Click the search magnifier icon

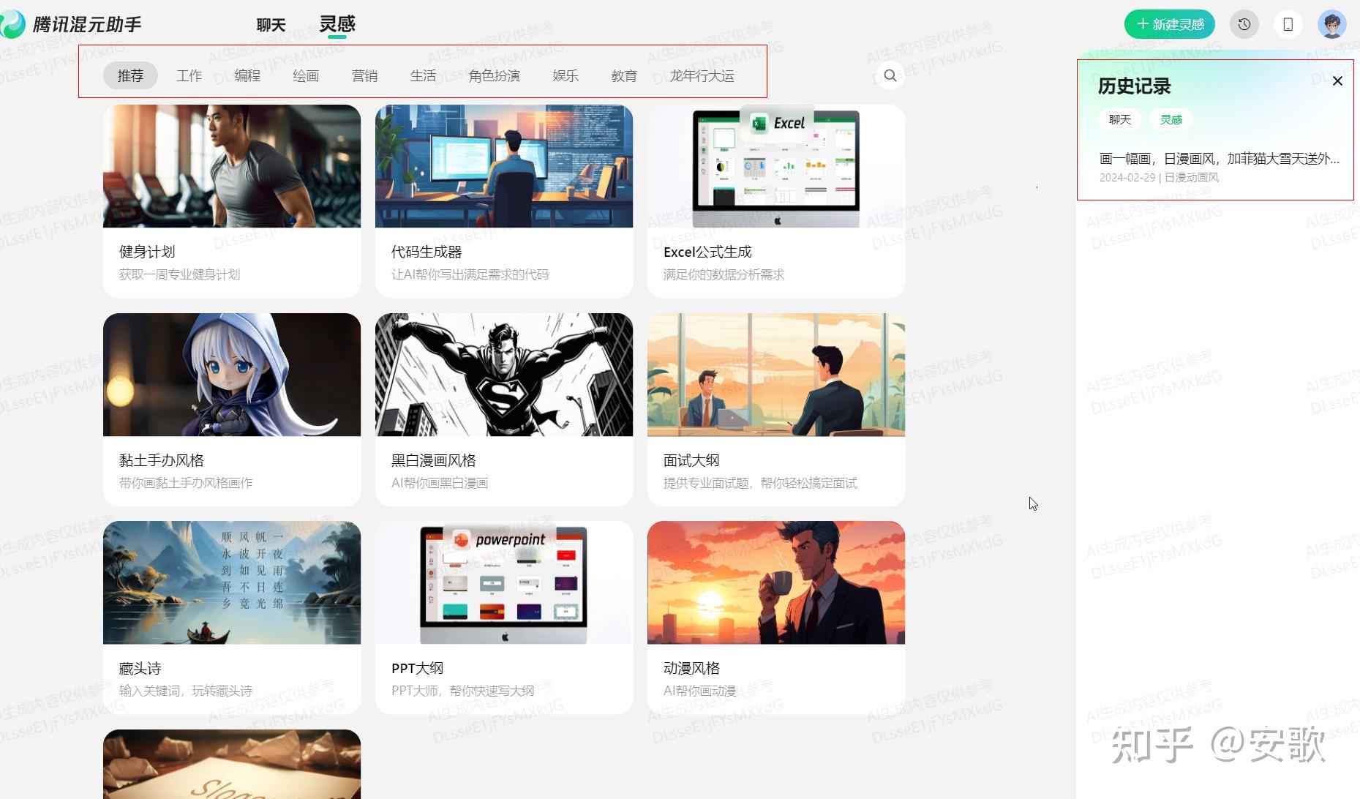(x=890, y=75)
